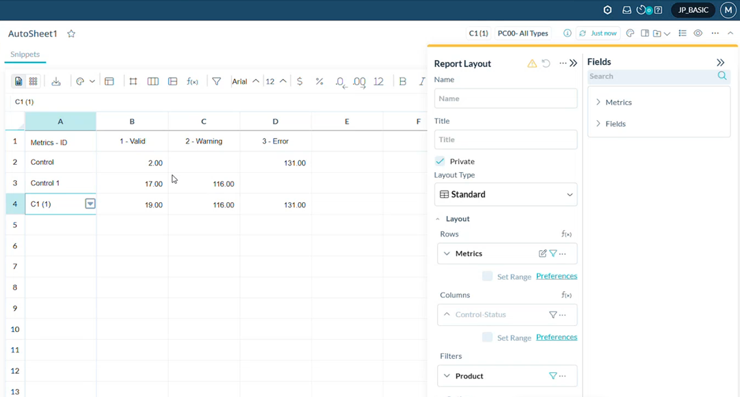Viewport: 740px width, 397px height.
Task: Open the Layout Type Standard dropdown
Action: (x=505, y=195)
